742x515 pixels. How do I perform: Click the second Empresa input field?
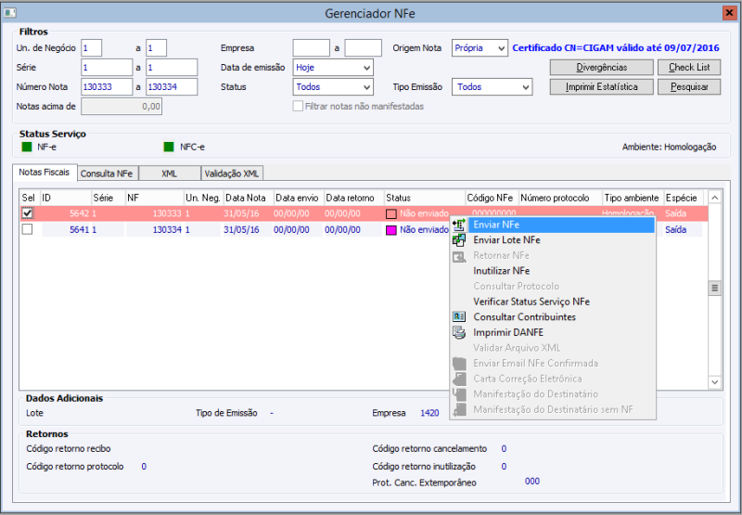[x=363, y=48]
